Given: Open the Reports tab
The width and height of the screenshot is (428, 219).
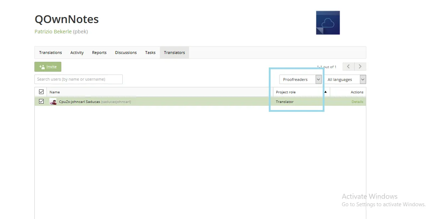Looking at the screenshot, I should [99, 53].
